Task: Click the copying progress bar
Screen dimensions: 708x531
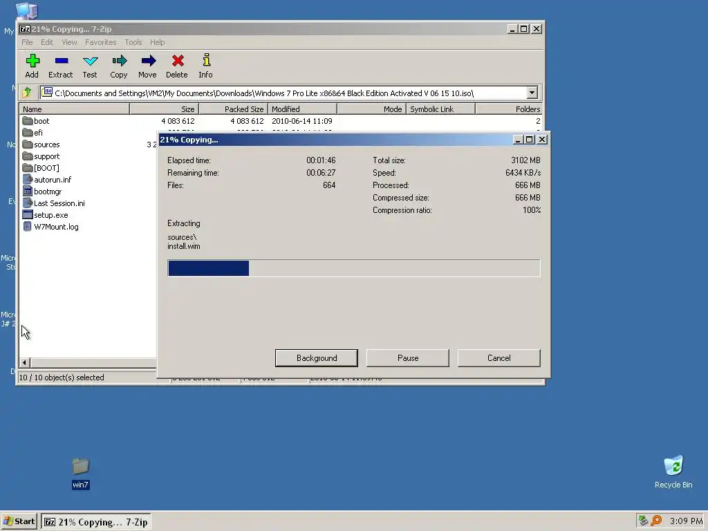Action: coord(353,268)
